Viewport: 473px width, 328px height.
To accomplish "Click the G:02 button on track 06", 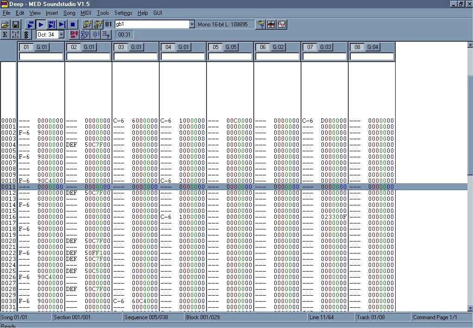I will point(278,47).
